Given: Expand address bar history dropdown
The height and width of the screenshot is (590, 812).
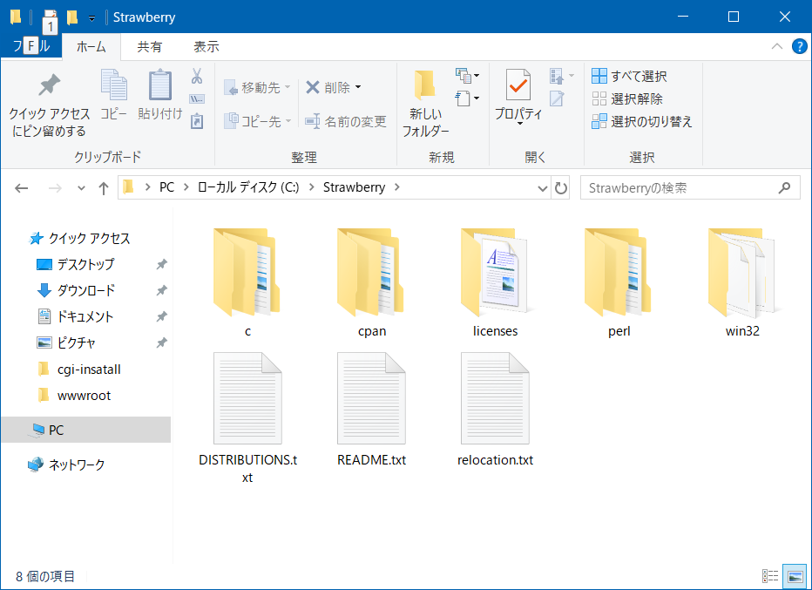Looking at the screenshot, I should click(542, 188).
